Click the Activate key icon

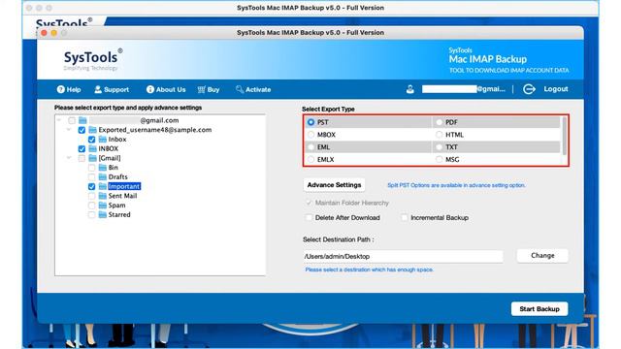coord(240,89)
